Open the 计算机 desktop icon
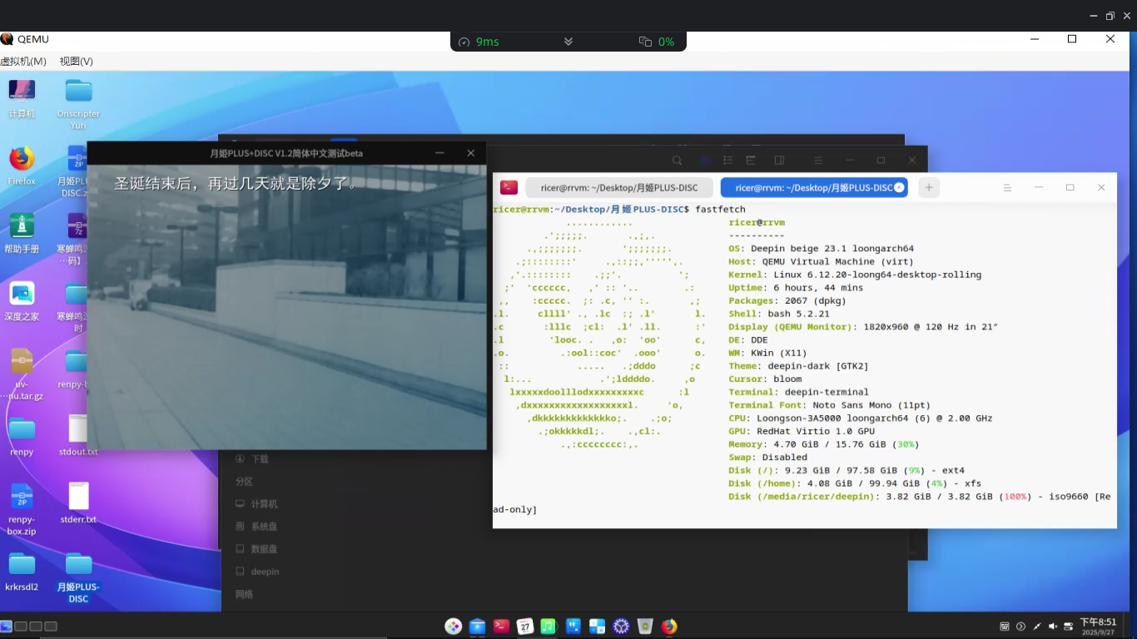 [22, 98]
